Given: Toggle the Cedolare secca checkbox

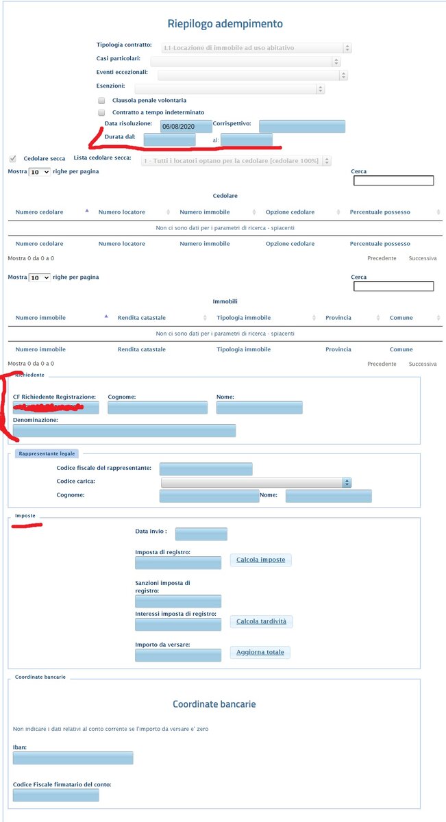Looking at the screenshot, I should pyautogui.click(x=12, y=158).
